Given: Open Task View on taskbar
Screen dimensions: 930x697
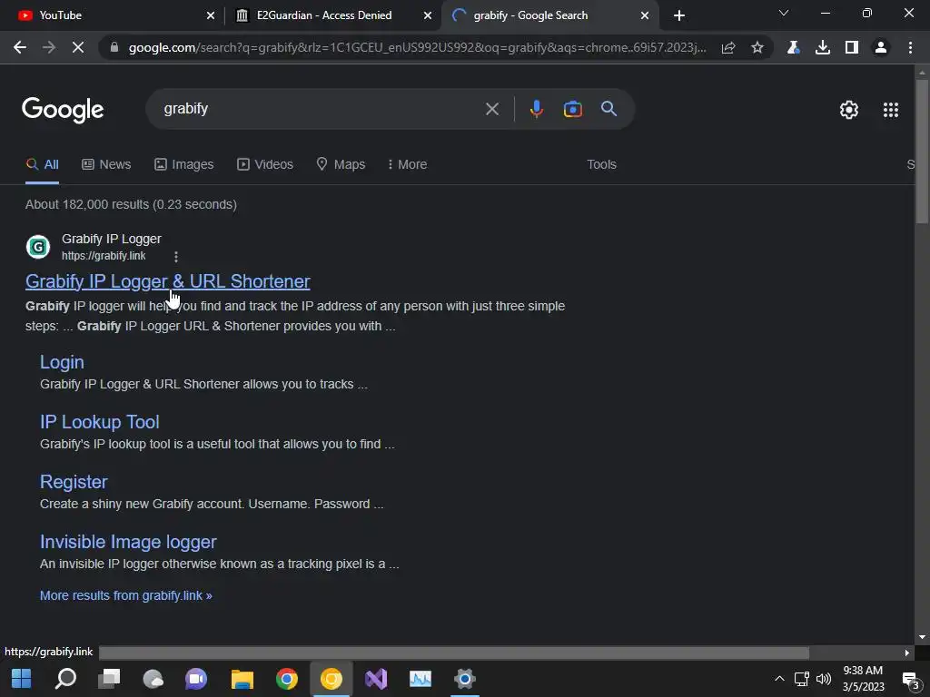Looking at the screenshot, I should click(109, 679).
